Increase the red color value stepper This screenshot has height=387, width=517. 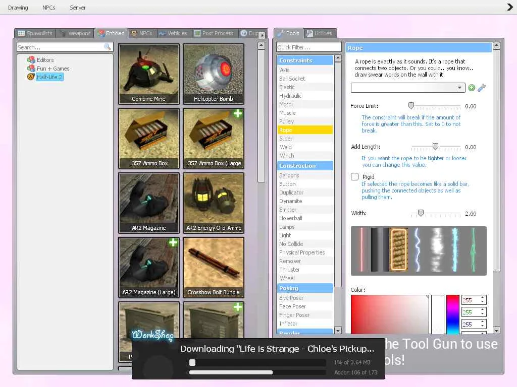[482, 298]
